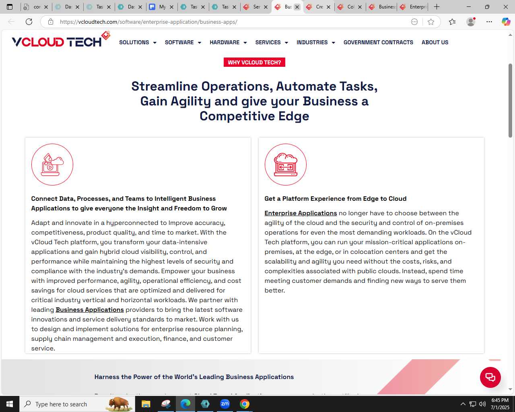Click the cloud server platform circle icon
This screenshot has width=515, height=412.
(x=286, y=165)
